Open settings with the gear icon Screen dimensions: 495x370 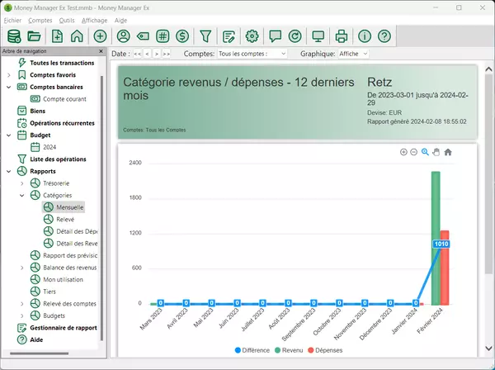(252, 36)
